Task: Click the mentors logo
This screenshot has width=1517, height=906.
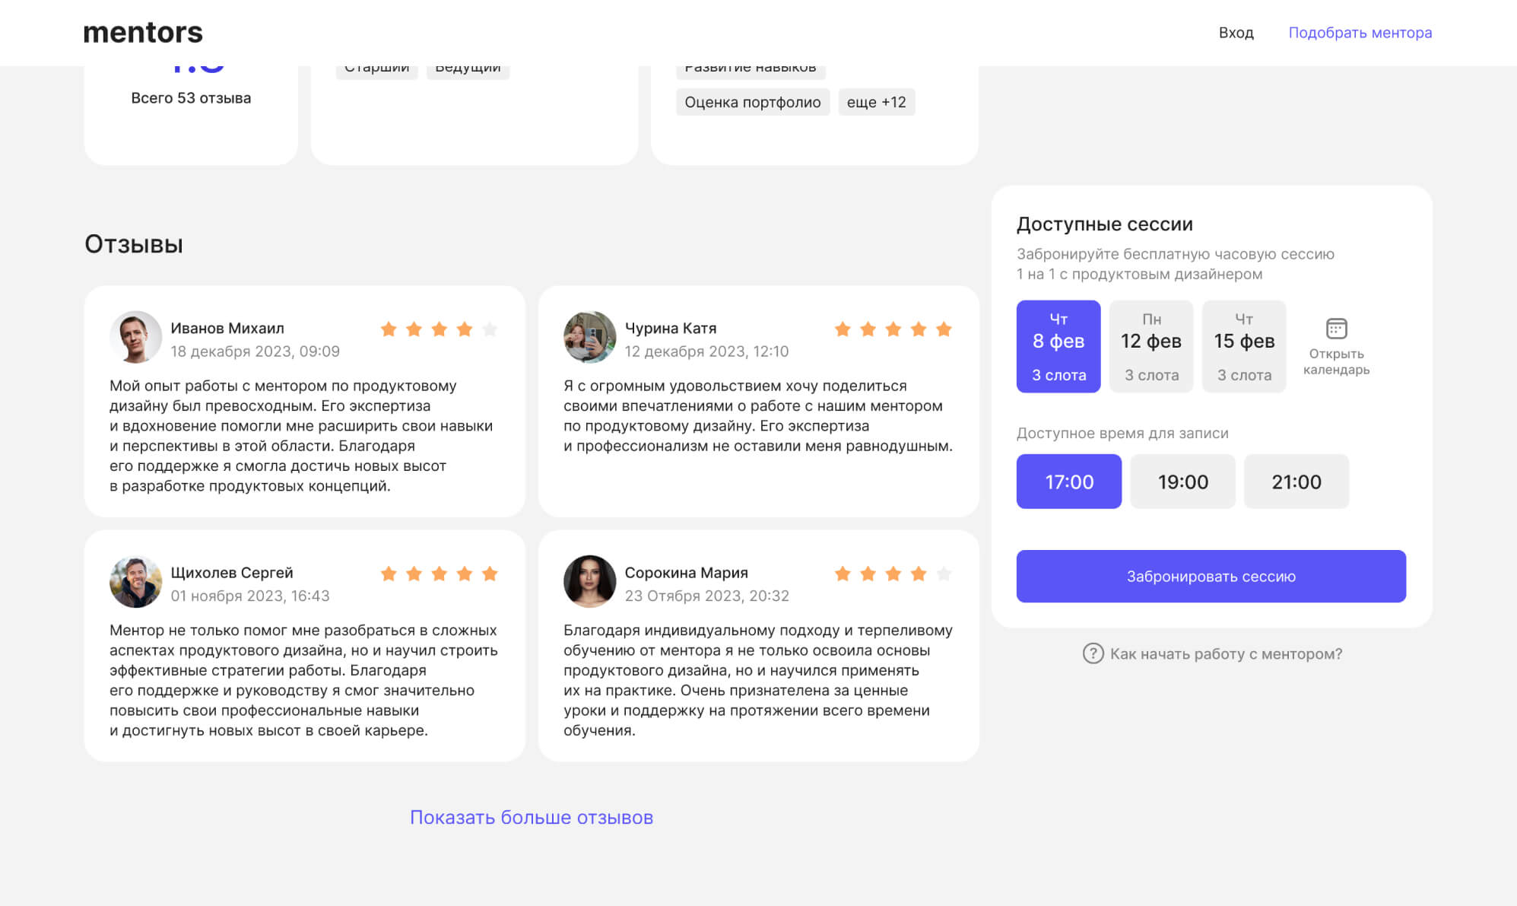Action: click(143, 33)
